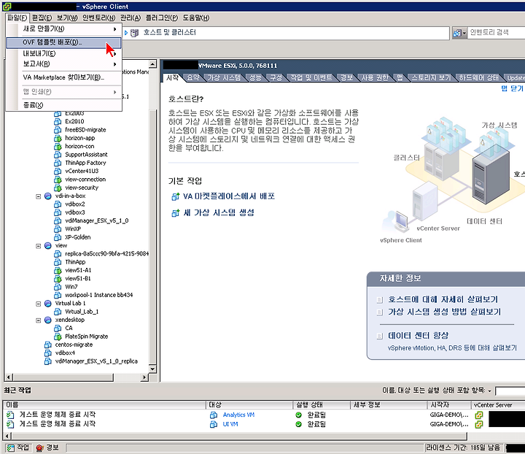Screen dimensions: 525x454
Task: Click the view-security VM icon
Action: pos(58,188)
